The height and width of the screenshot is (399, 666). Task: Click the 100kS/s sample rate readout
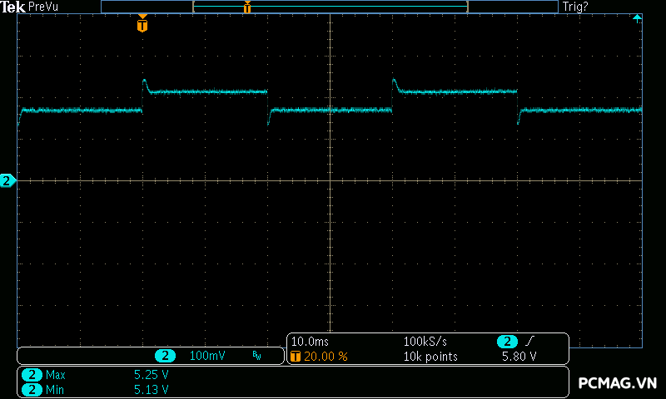tap(426, 342)
